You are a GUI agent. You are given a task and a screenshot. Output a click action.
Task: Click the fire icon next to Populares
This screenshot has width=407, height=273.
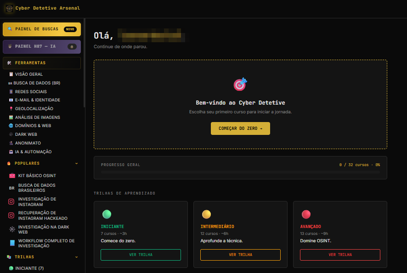[x=9, y=163]
